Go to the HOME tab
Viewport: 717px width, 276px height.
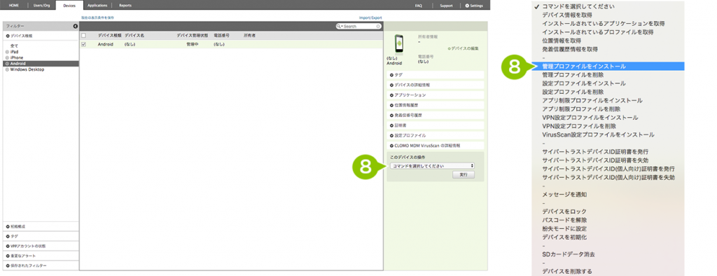click(14, 6)
